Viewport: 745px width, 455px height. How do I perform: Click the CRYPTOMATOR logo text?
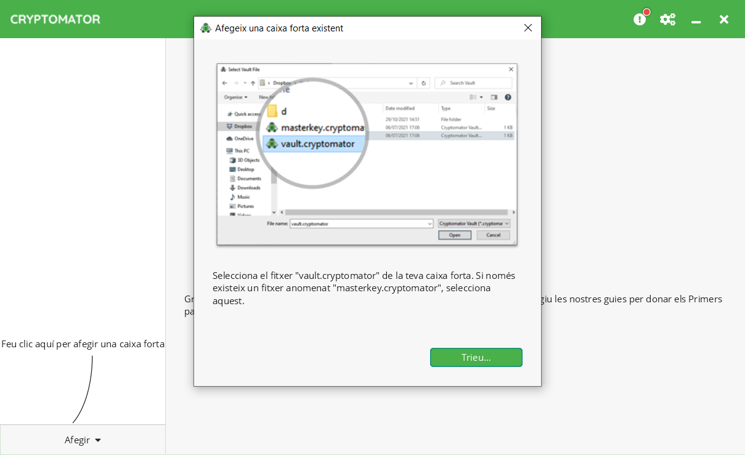55,19
